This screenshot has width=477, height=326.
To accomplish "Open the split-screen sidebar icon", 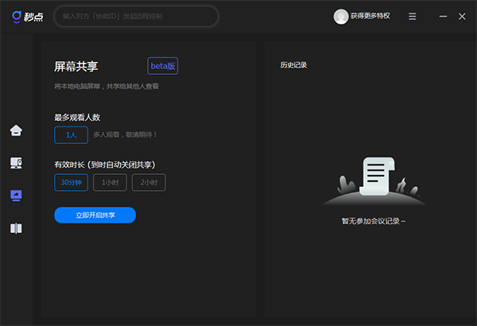I will pyautogui.click(x=16, y=228).
